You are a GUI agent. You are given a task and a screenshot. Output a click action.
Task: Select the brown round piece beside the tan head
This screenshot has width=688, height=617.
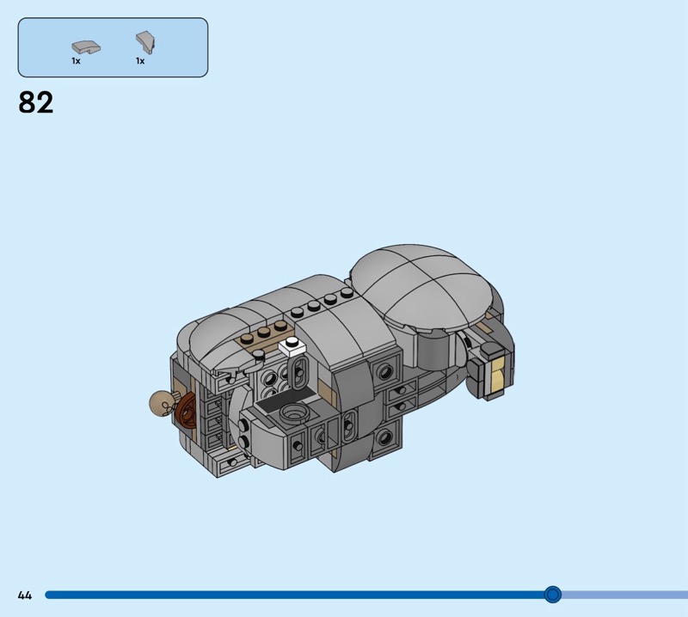click(x=186, y=411)
